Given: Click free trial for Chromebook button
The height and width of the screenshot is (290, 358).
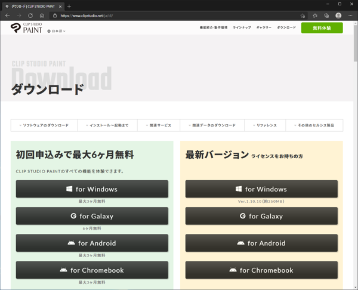Looking at the screenshot, I should (92, 270).
